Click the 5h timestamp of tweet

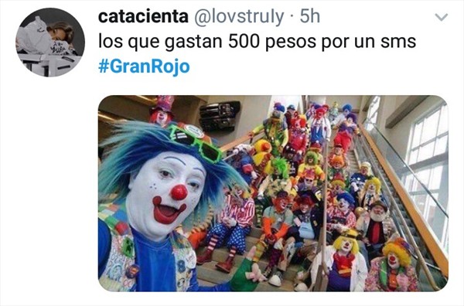click(310, 16)
